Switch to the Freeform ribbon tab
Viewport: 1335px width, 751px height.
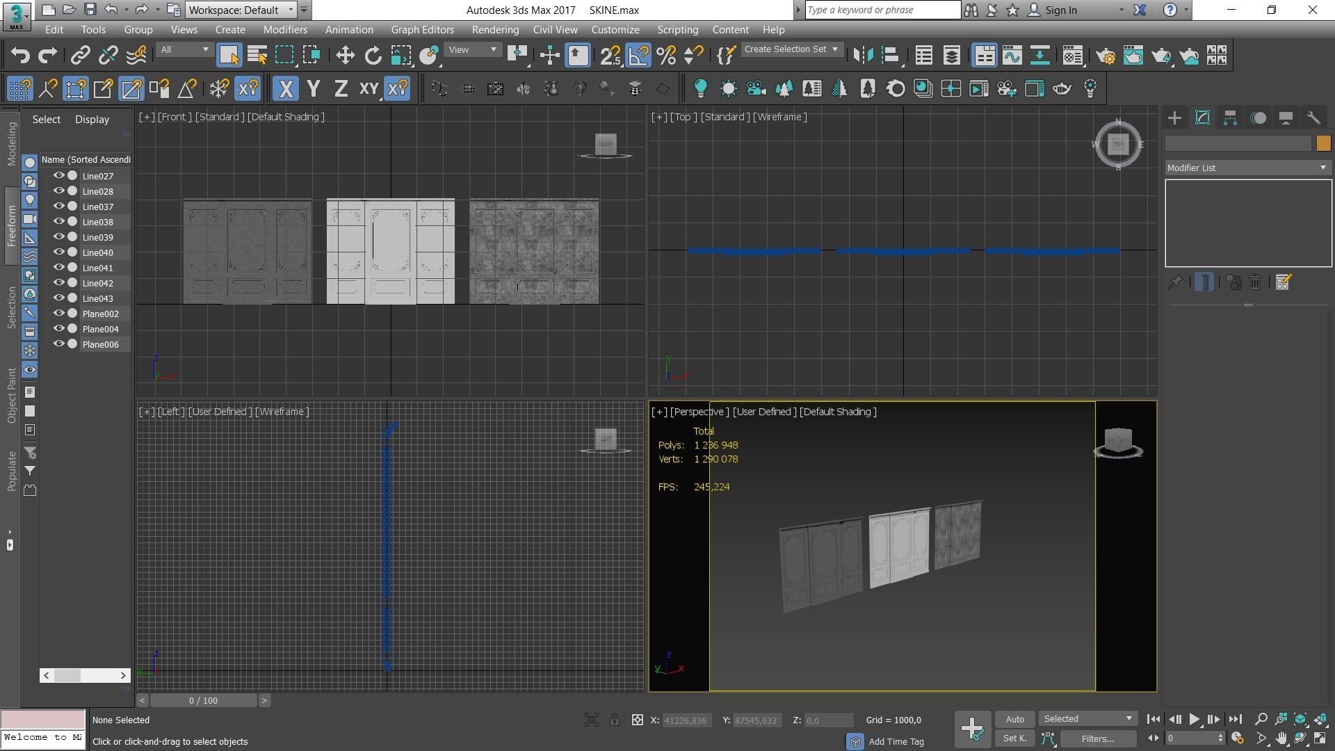click(x=11, y=226)
